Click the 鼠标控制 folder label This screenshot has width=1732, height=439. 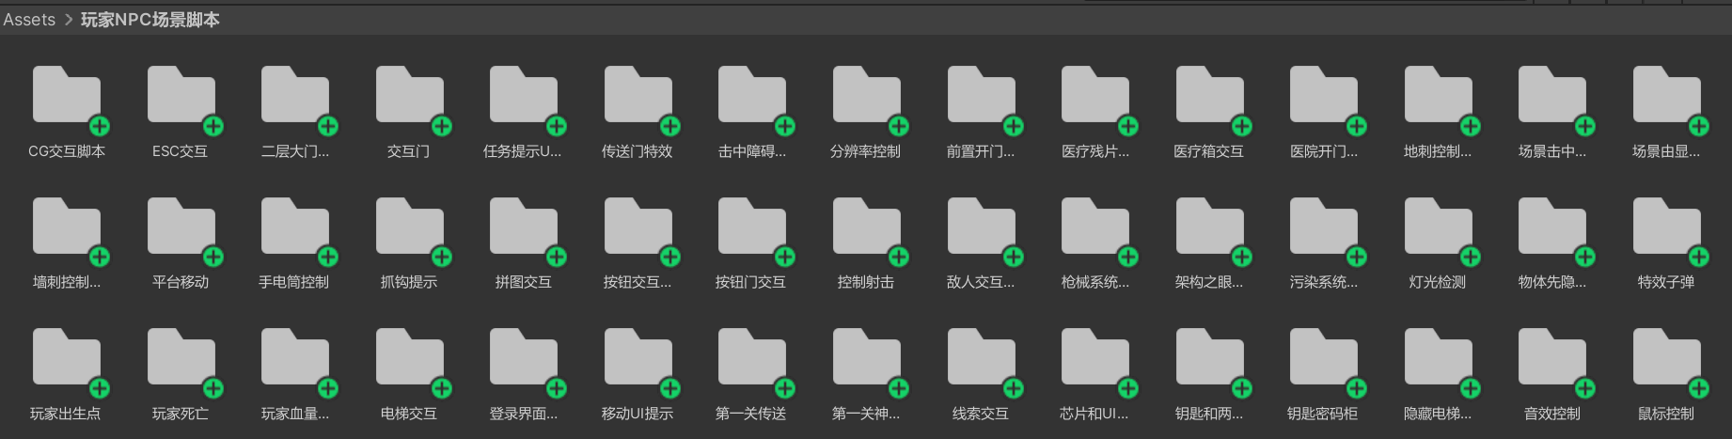coord(1666,414)
